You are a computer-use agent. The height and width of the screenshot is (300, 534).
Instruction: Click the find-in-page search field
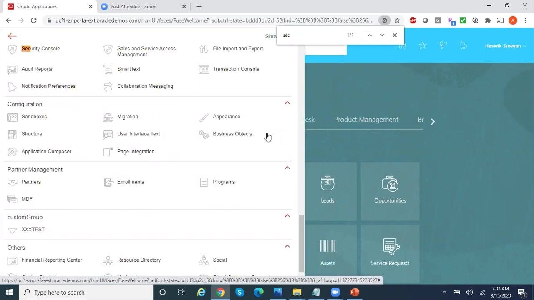coord(313,35)
